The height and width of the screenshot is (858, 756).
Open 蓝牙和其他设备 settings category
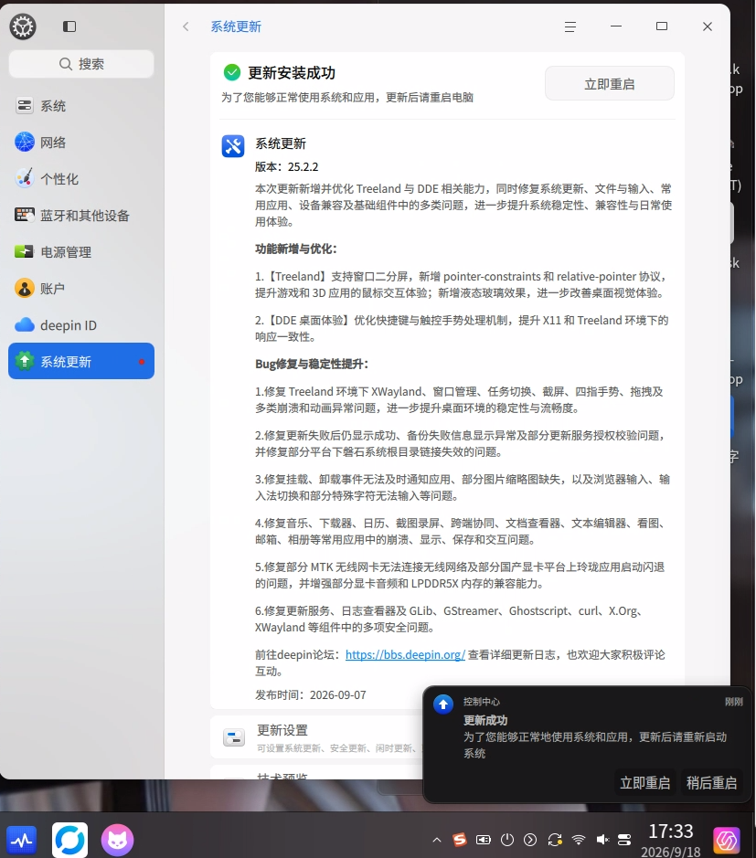[x=81, y=216]
